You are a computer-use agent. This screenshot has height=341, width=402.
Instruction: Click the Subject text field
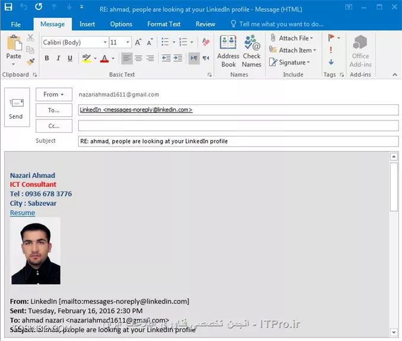238,141
